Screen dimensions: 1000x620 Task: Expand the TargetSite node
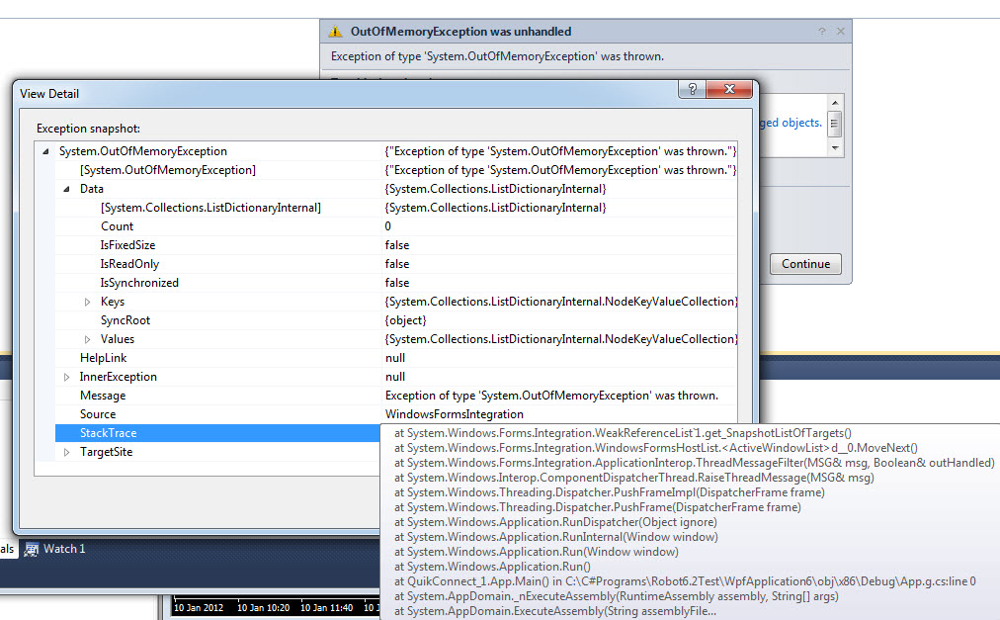point(66,452)
